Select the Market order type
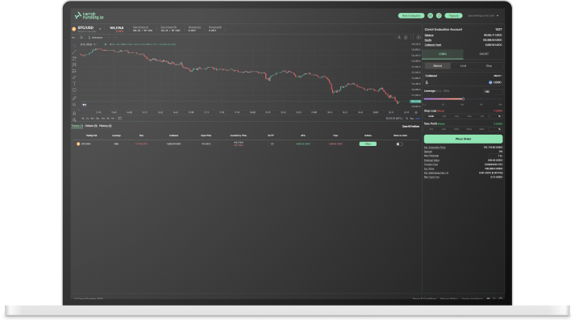The width and height of the screenshot is (575, 321). (x=437, y=65)
